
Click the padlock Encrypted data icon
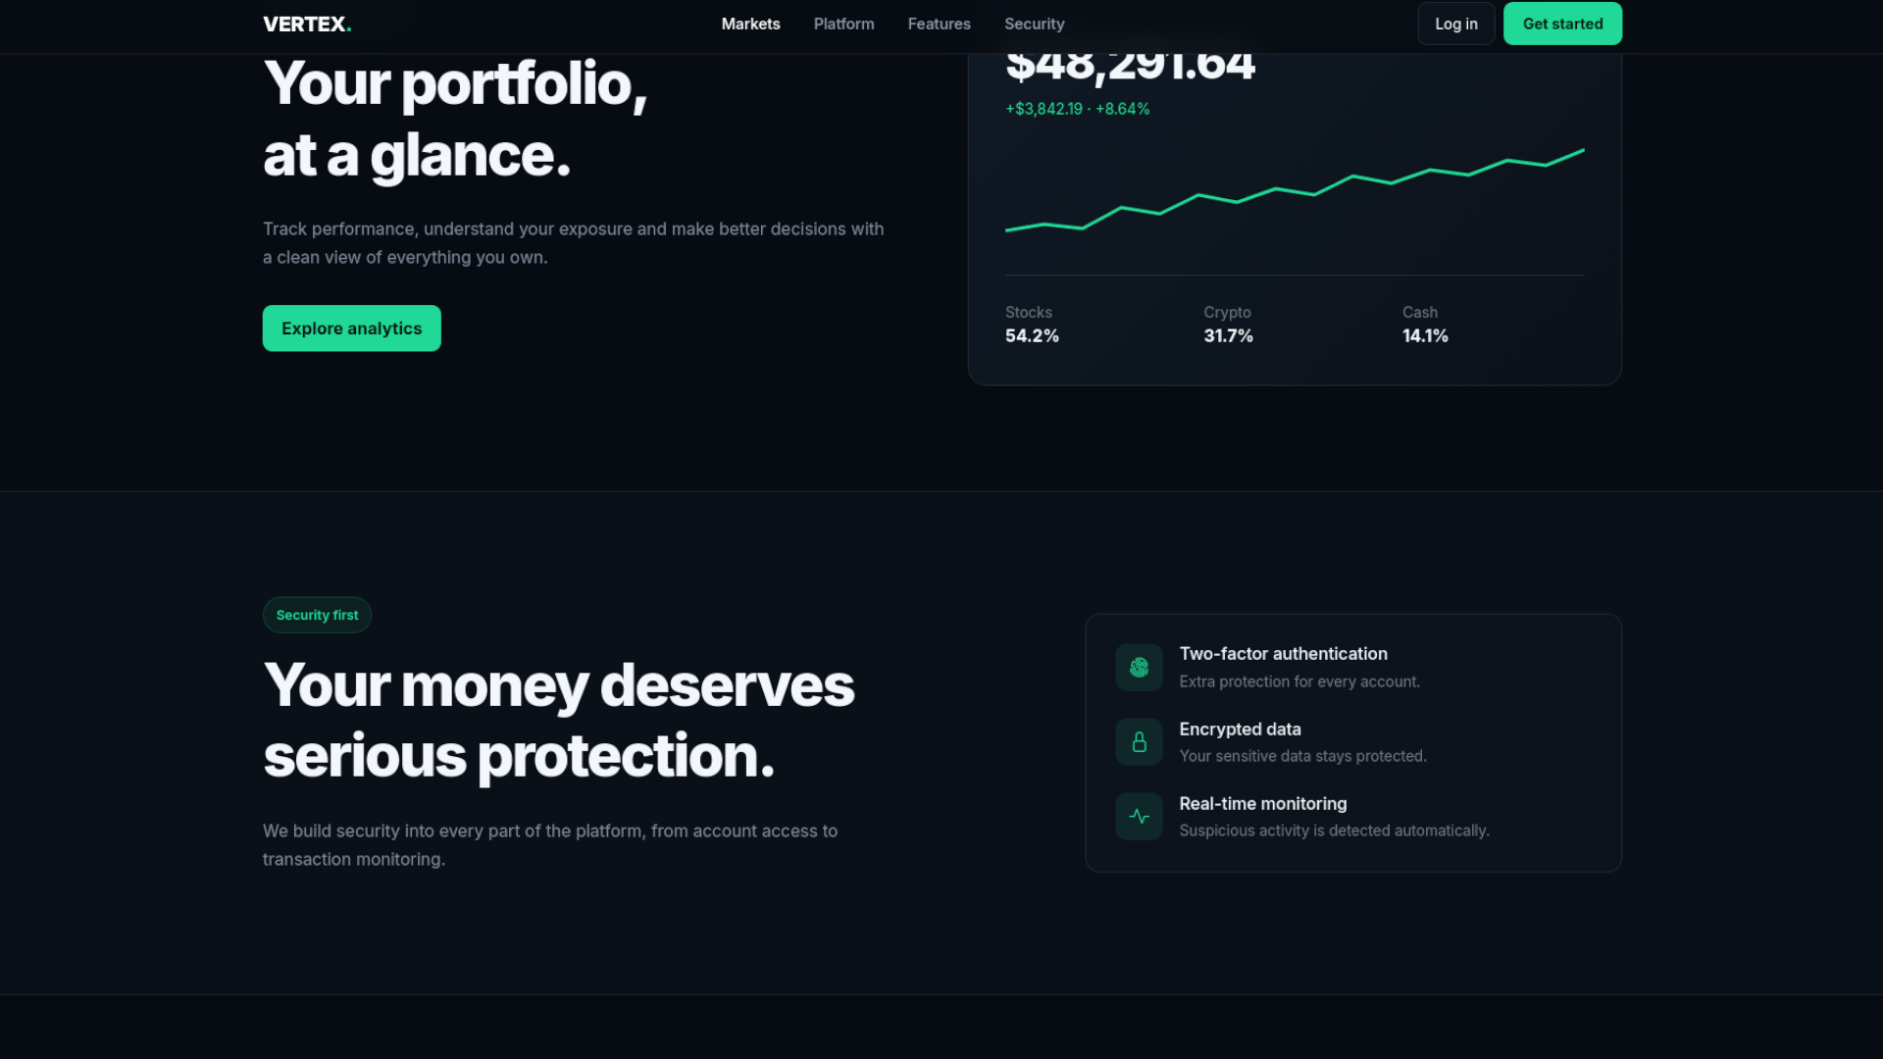[x=1139, y=742]
